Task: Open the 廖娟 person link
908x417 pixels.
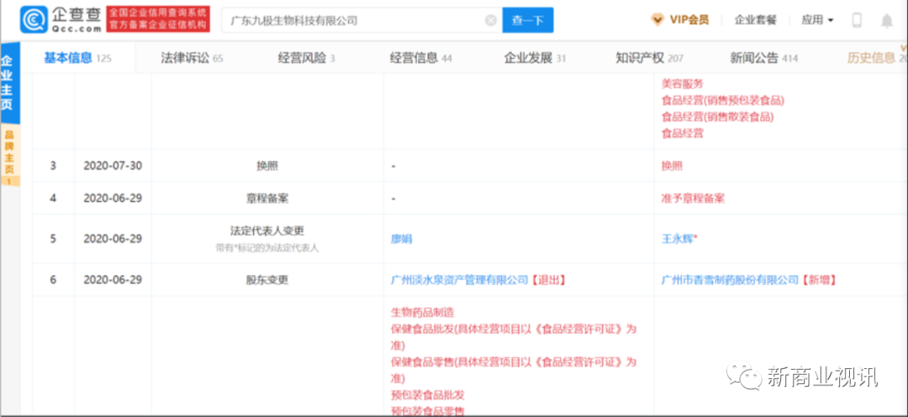Action: (x=401, y=239)
